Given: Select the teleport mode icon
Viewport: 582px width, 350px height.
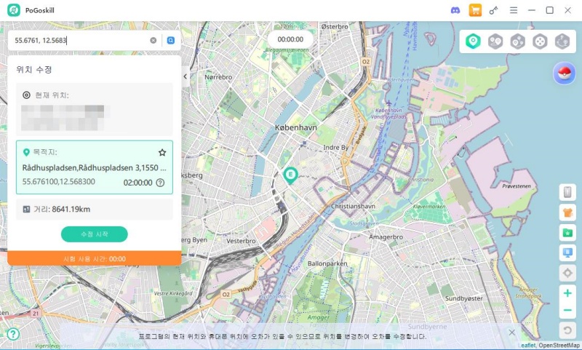Looking at the screenshot, I should point(473,41).
